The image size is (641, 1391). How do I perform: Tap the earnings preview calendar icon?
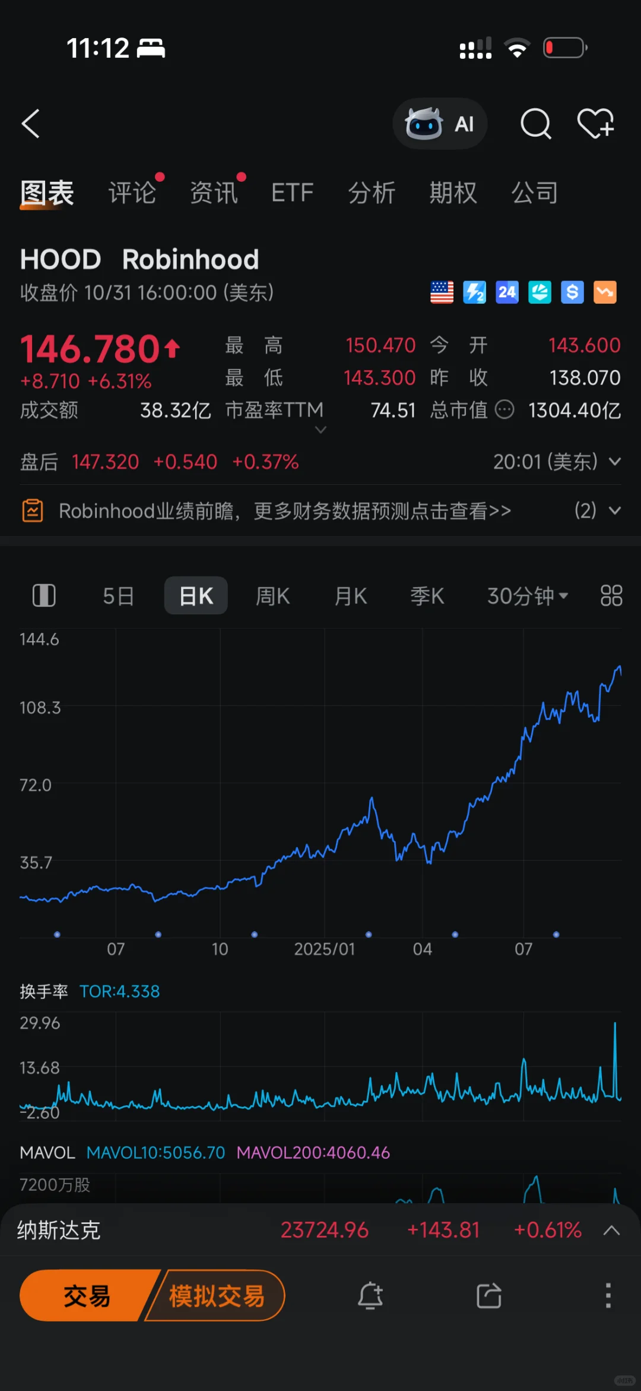(33, 510)
